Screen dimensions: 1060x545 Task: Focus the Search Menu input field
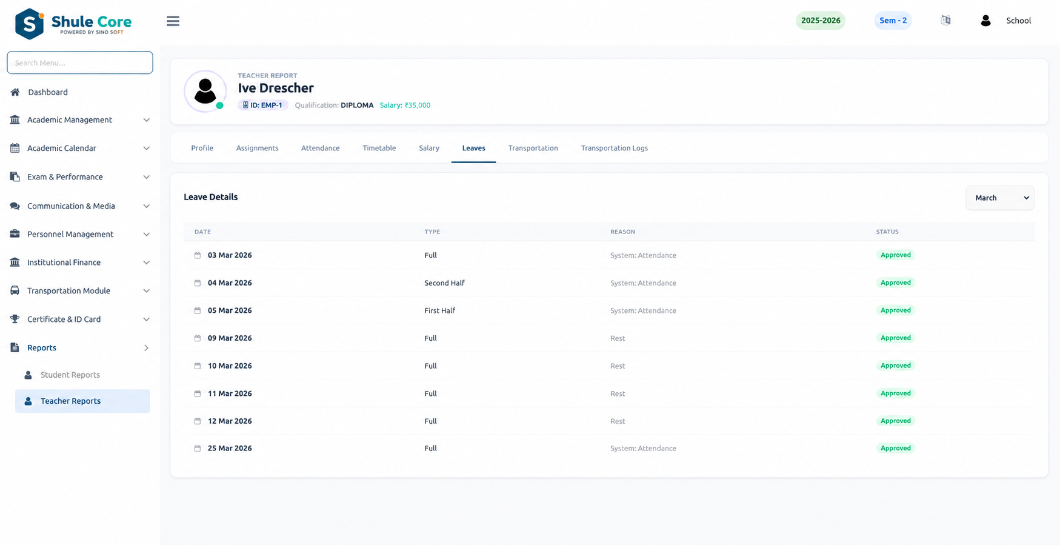[80, 62]
